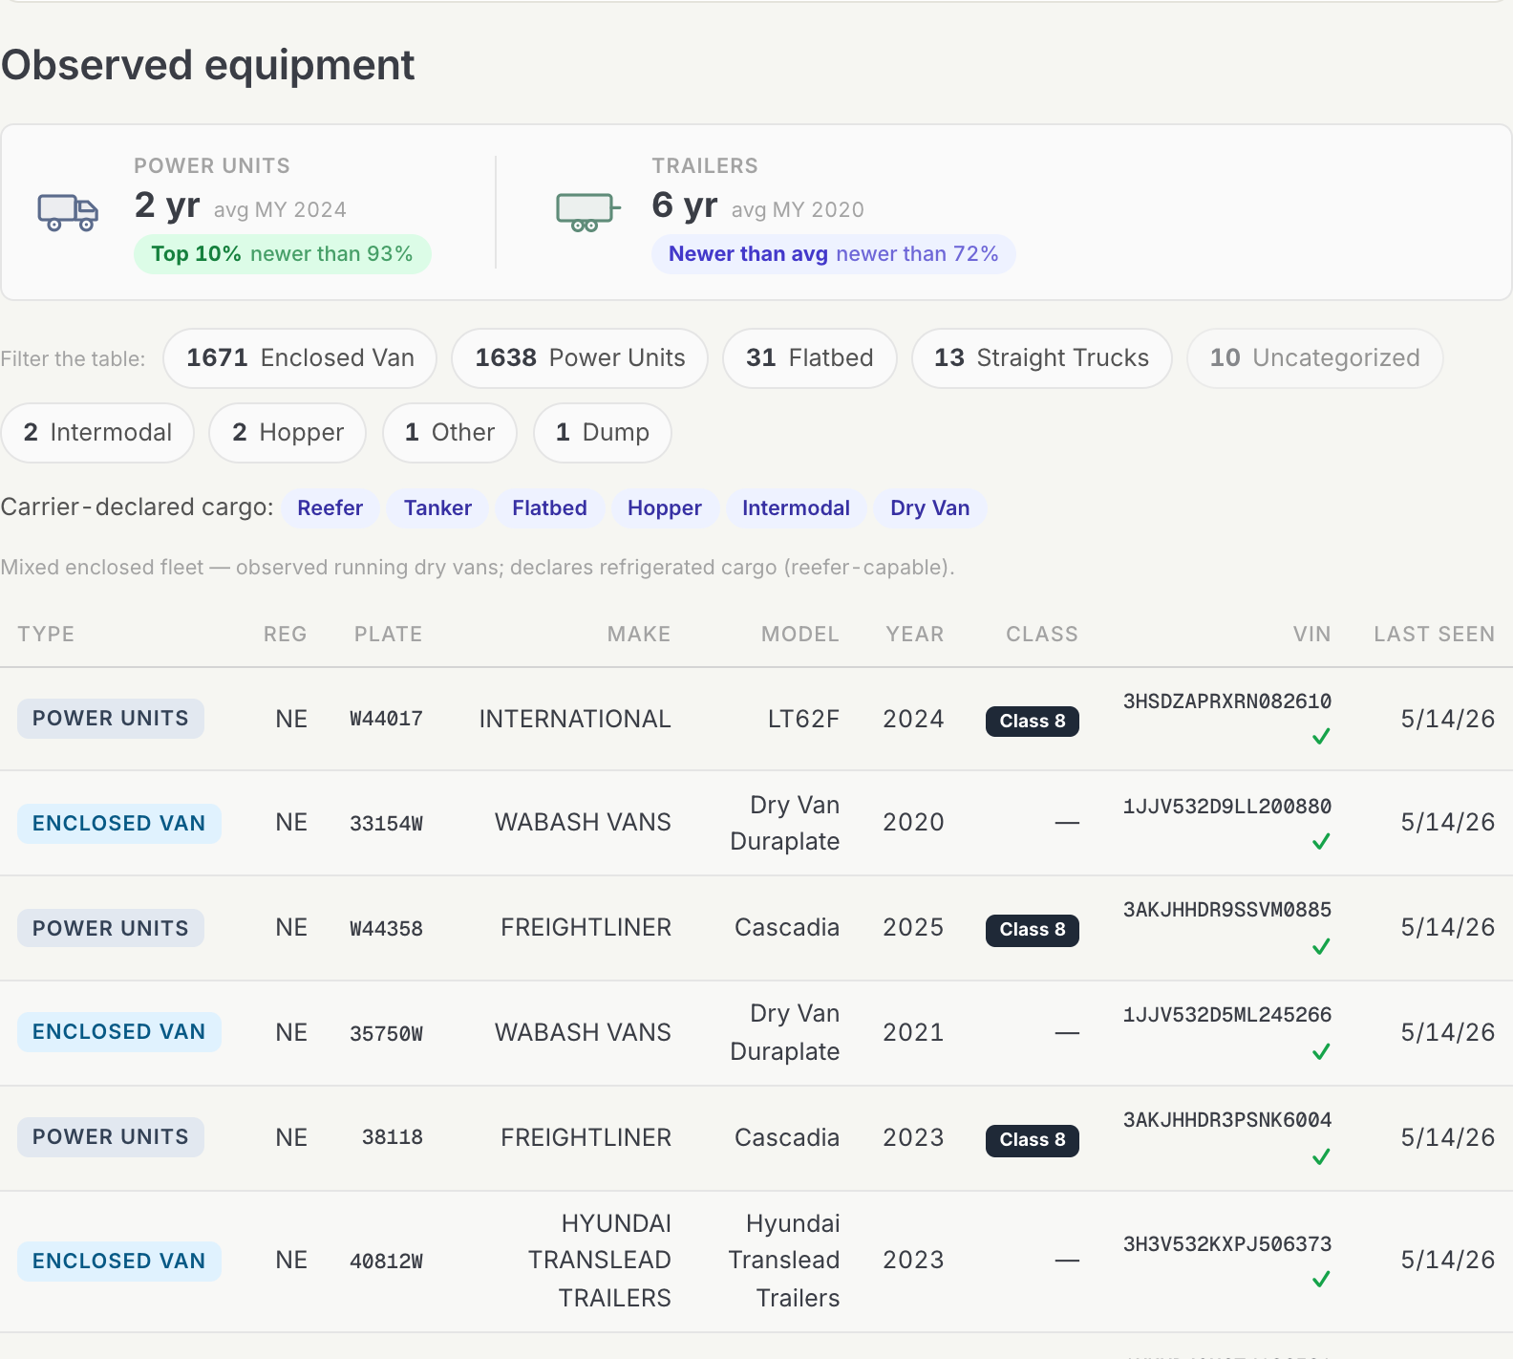Screen dimensions: 1513x1359
Task: Click the checkmark under VIN 3AKJHHDR3PSNK6004
Action: [x=1321, y=1157]
